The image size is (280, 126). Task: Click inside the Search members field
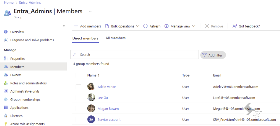coord(135,55)
